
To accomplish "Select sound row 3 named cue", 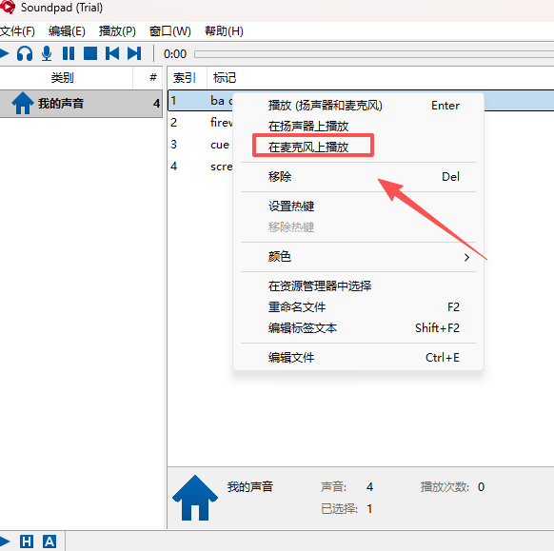I will (x=201, y=145).
